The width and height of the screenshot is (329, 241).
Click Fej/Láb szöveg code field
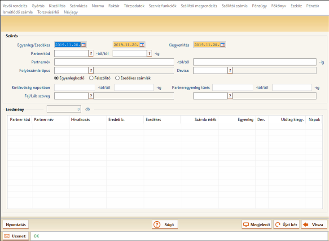click(x=71, y=96)
